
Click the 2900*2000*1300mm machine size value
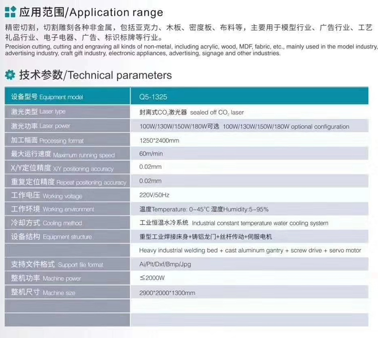point(167,293)
